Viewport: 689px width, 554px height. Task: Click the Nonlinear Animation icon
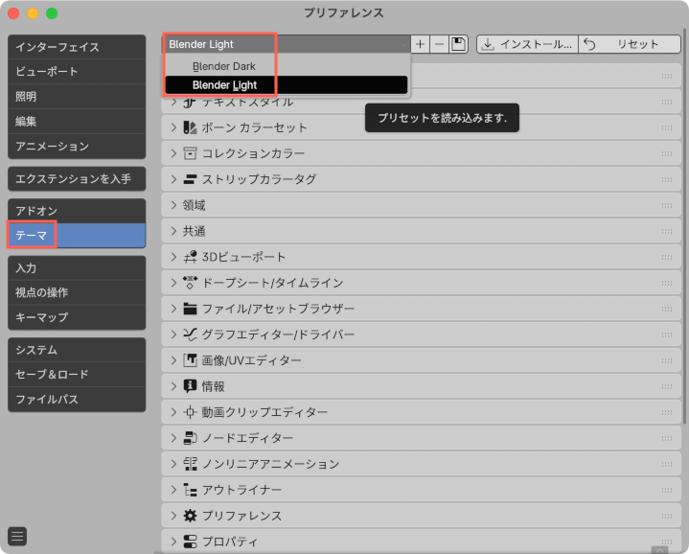(x=190, y=464)
